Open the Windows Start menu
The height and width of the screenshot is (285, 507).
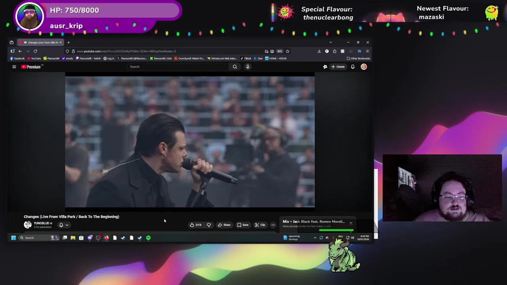tap(13, 238)
